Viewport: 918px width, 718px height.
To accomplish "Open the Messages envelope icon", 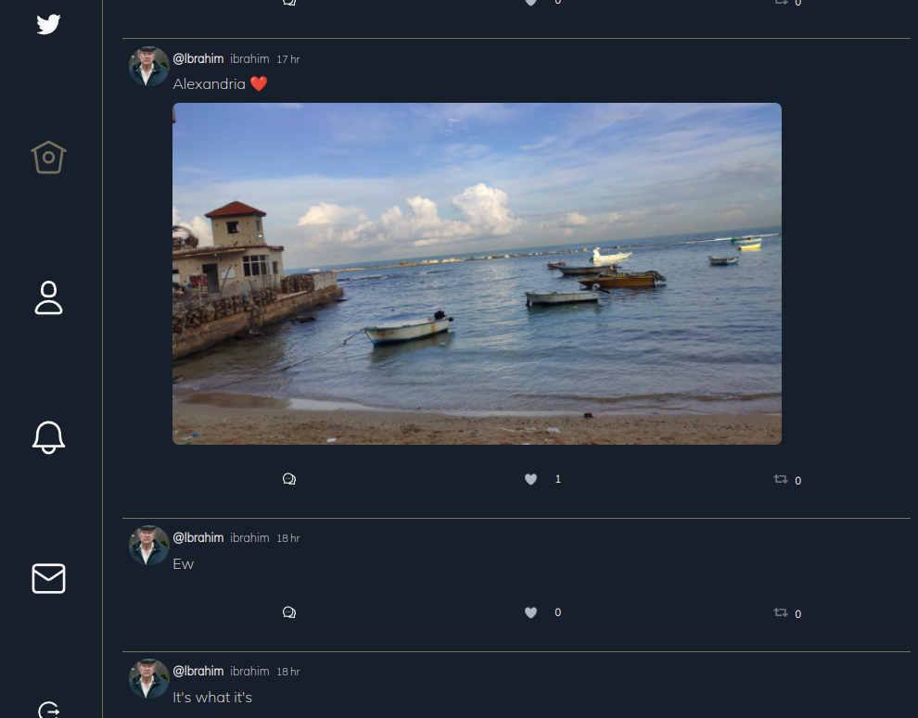I will [48, 578].
